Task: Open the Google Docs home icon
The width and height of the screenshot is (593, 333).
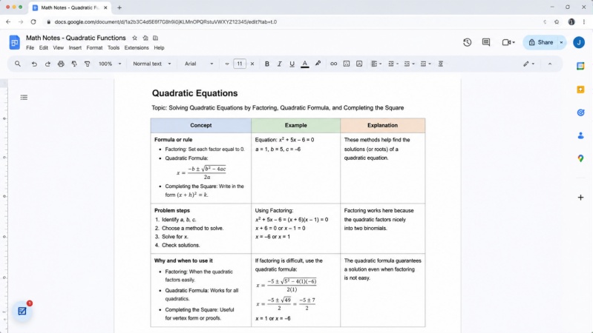Action: [14, 42]
